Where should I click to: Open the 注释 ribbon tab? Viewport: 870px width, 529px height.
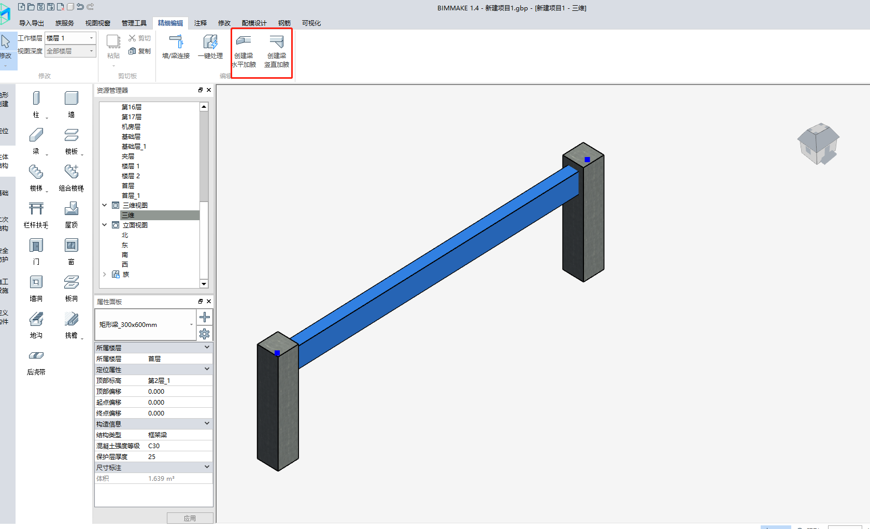(201, 23)
